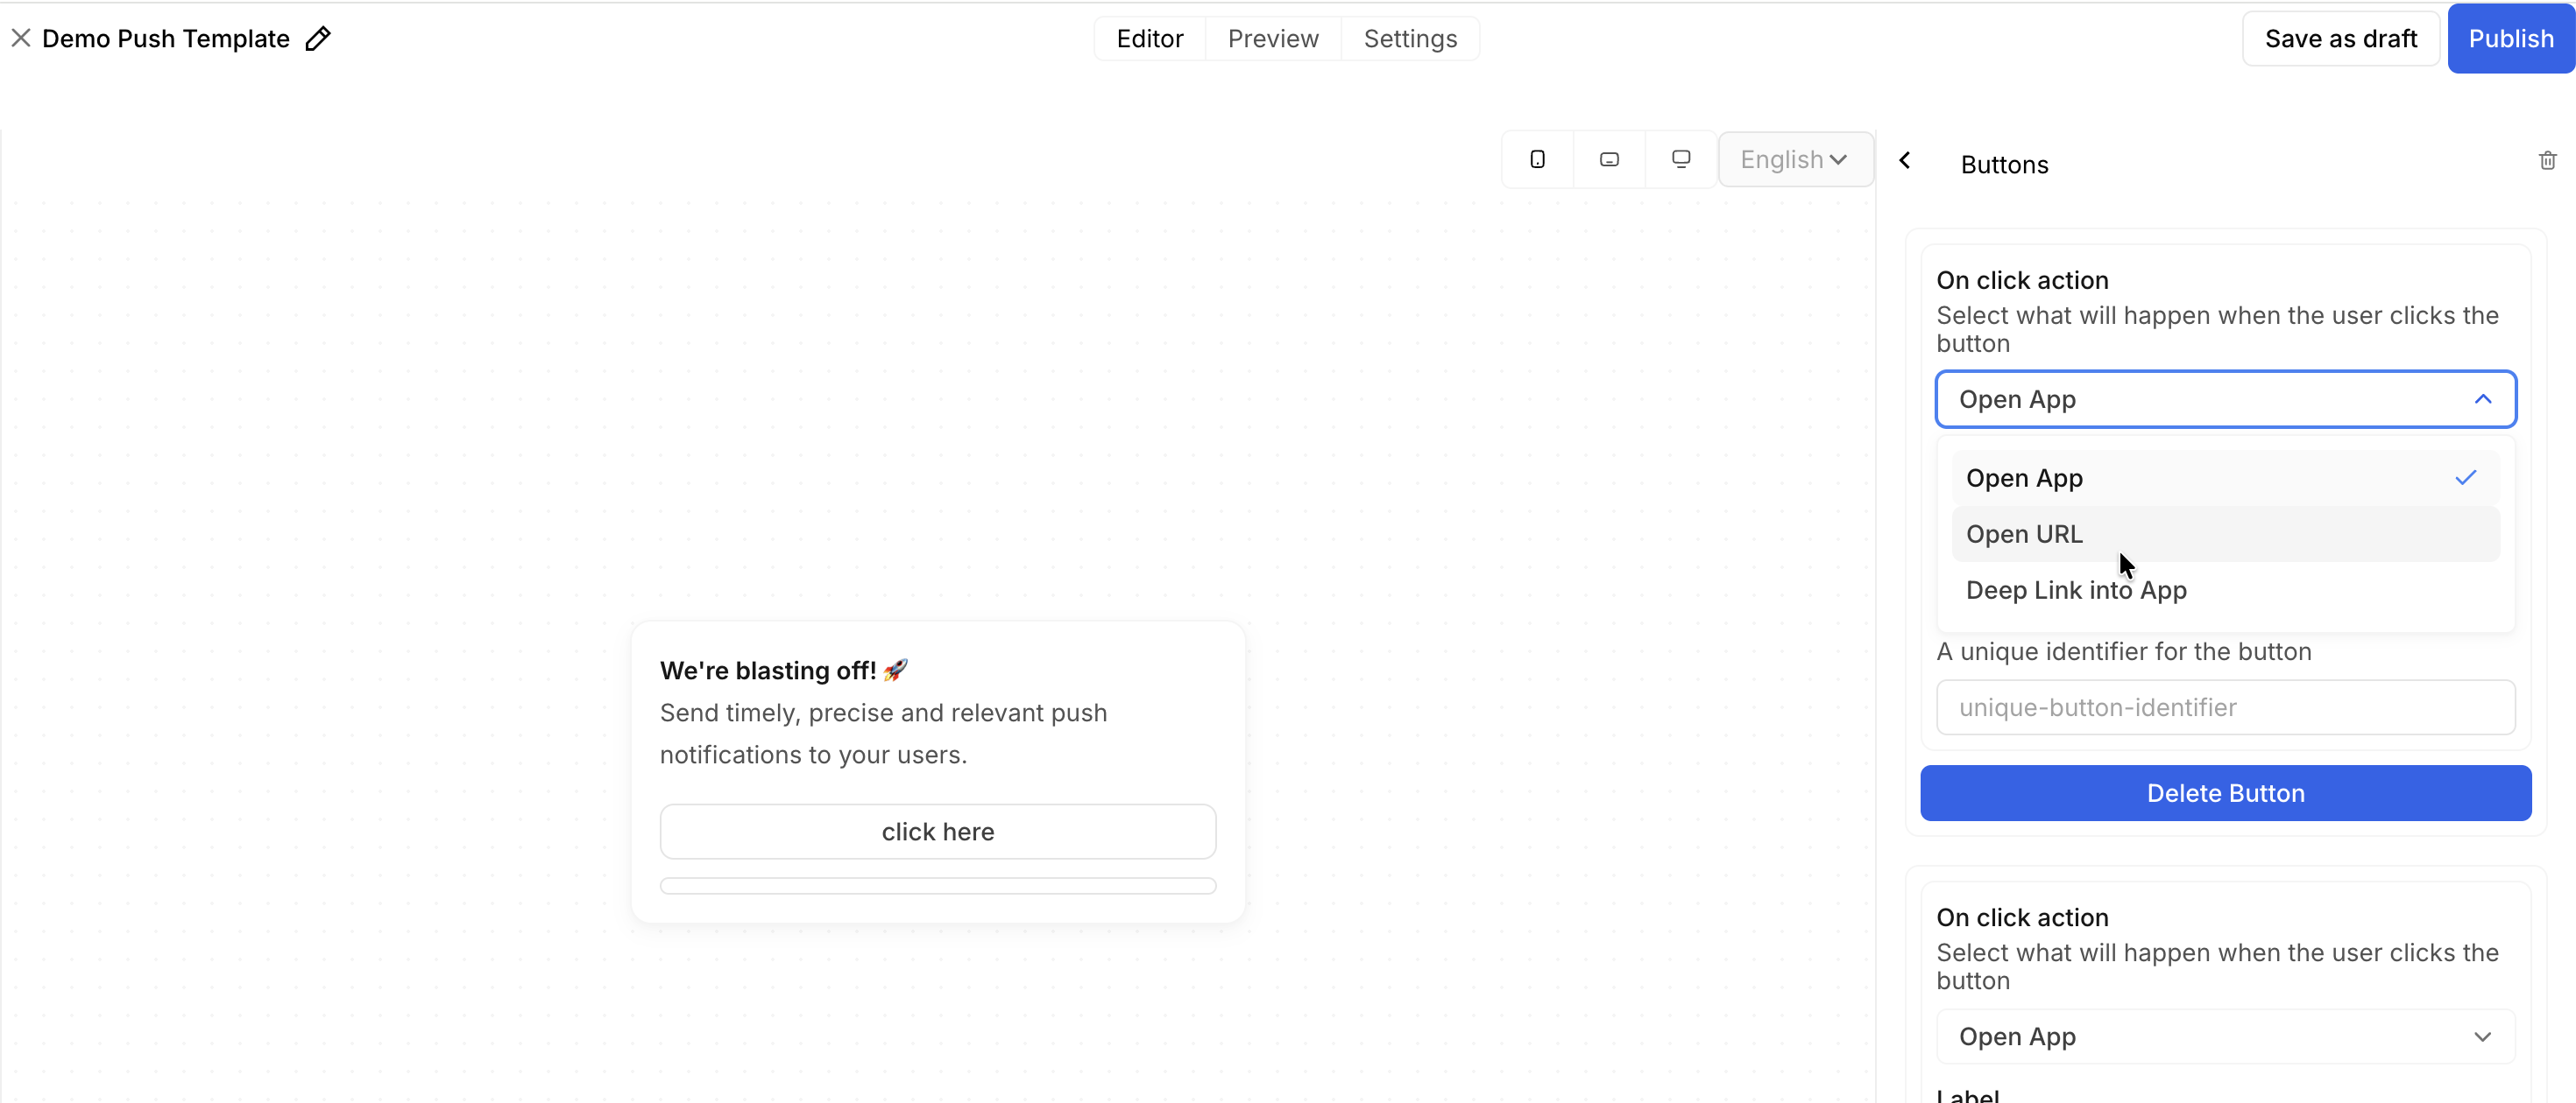Switch to the Settings tab
This screenshot has height=1103, width=2576.
pyautogui.click(x=1410, y=39)
